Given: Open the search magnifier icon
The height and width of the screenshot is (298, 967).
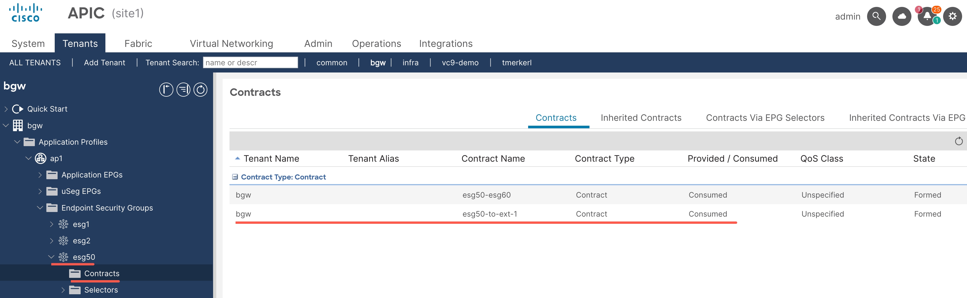Looking at the screenshot, I should (876, 16).
